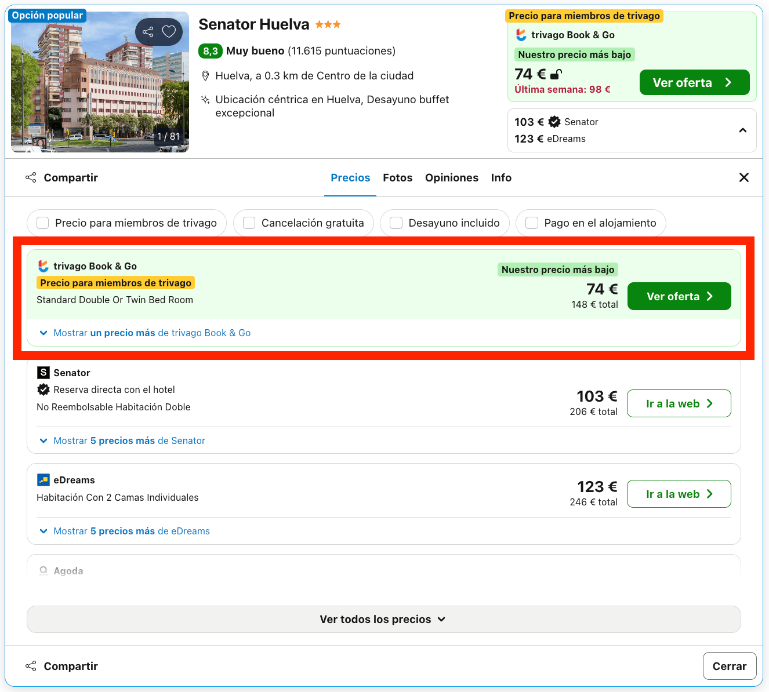This screenshot has height=692, width=769.
Task: Click the share icon next to bottom Compartir
Action: click(x=31, y=666)
